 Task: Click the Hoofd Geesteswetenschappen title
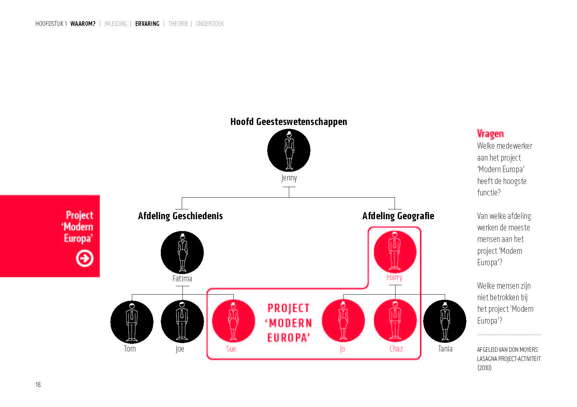click(288, 121)
